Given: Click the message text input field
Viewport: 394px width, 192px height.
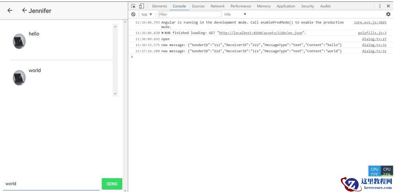Looking at the screenshot, I should click(x=51, y=184).
